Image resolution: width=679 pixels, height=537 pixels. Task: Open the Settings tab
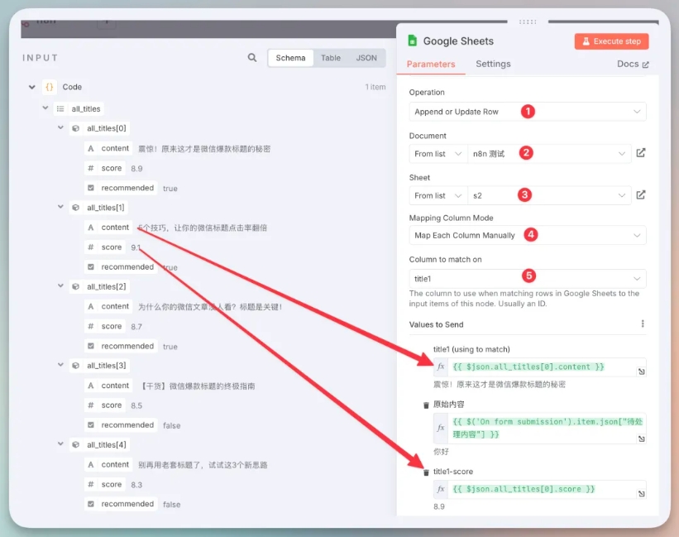pyautogui.click(x=493, y=64)
